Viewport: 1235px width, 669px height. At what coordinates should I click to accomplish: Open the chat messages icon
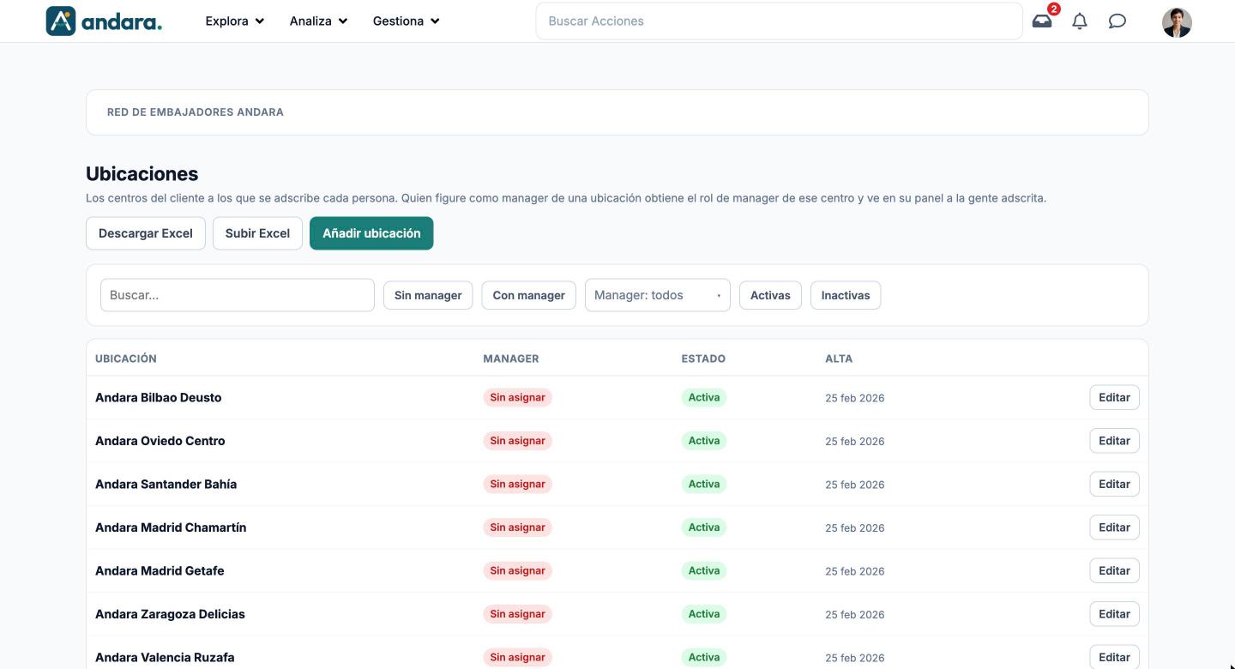[1118, 21]
